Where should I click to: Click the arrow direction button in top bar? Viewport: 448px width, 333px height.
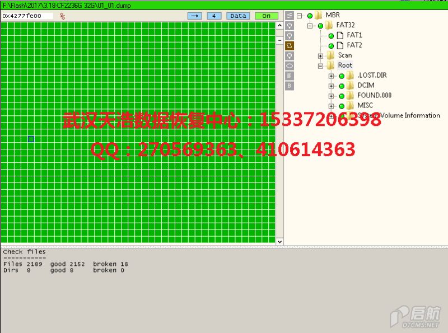tap(194, 16)
